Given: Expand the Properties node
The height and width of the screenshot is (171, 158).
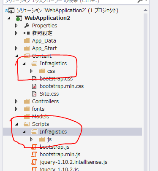Looking at the screenshot, I should 16,26.
